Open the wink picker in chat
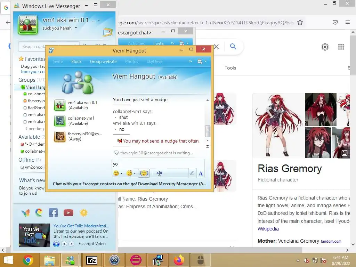356x267 pixels. click(129, 173)
